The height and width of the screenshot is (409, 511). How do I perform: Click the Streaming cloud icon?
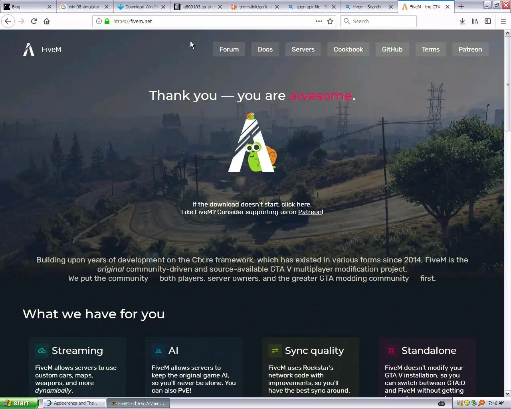[x=42, y=351]
